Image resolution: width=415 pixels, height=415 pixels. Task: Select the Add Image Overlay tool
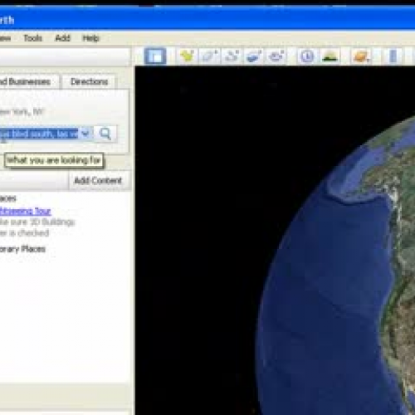[x=254, y=56]
